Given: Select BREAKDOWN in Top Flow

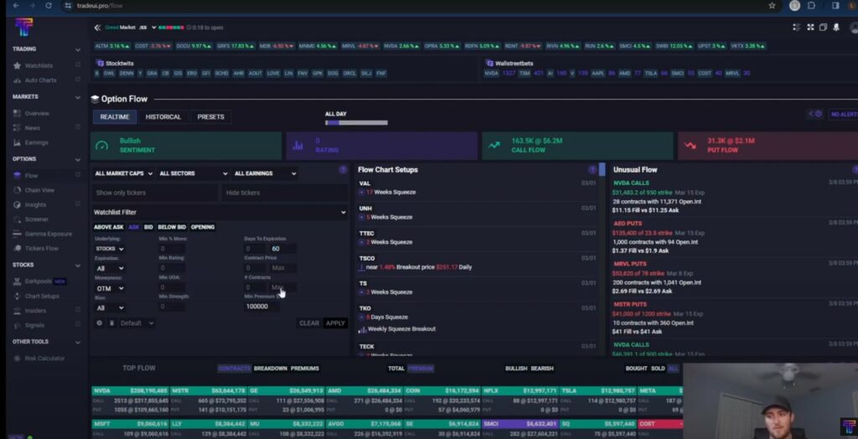Looking at the screenshot, I should [271, 369].
